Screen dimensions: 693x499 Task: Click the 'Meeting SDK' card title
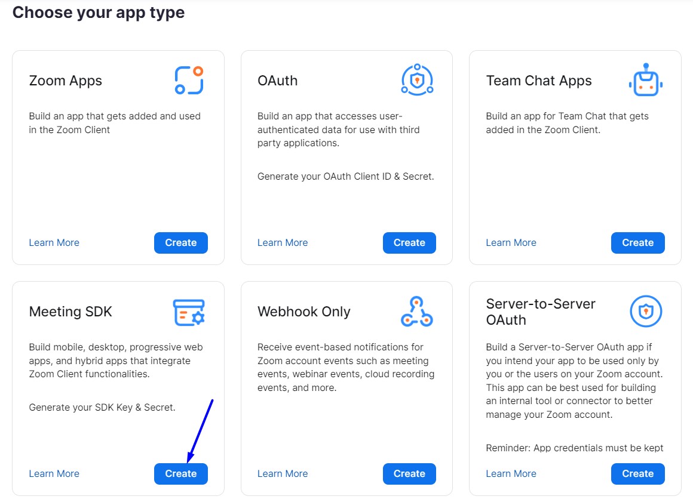point(70,312)
